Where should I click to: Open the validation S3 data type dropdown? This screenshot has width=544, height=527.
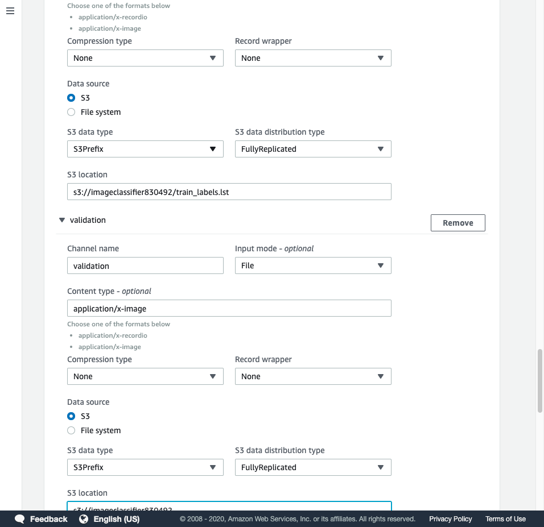[214, 467]
